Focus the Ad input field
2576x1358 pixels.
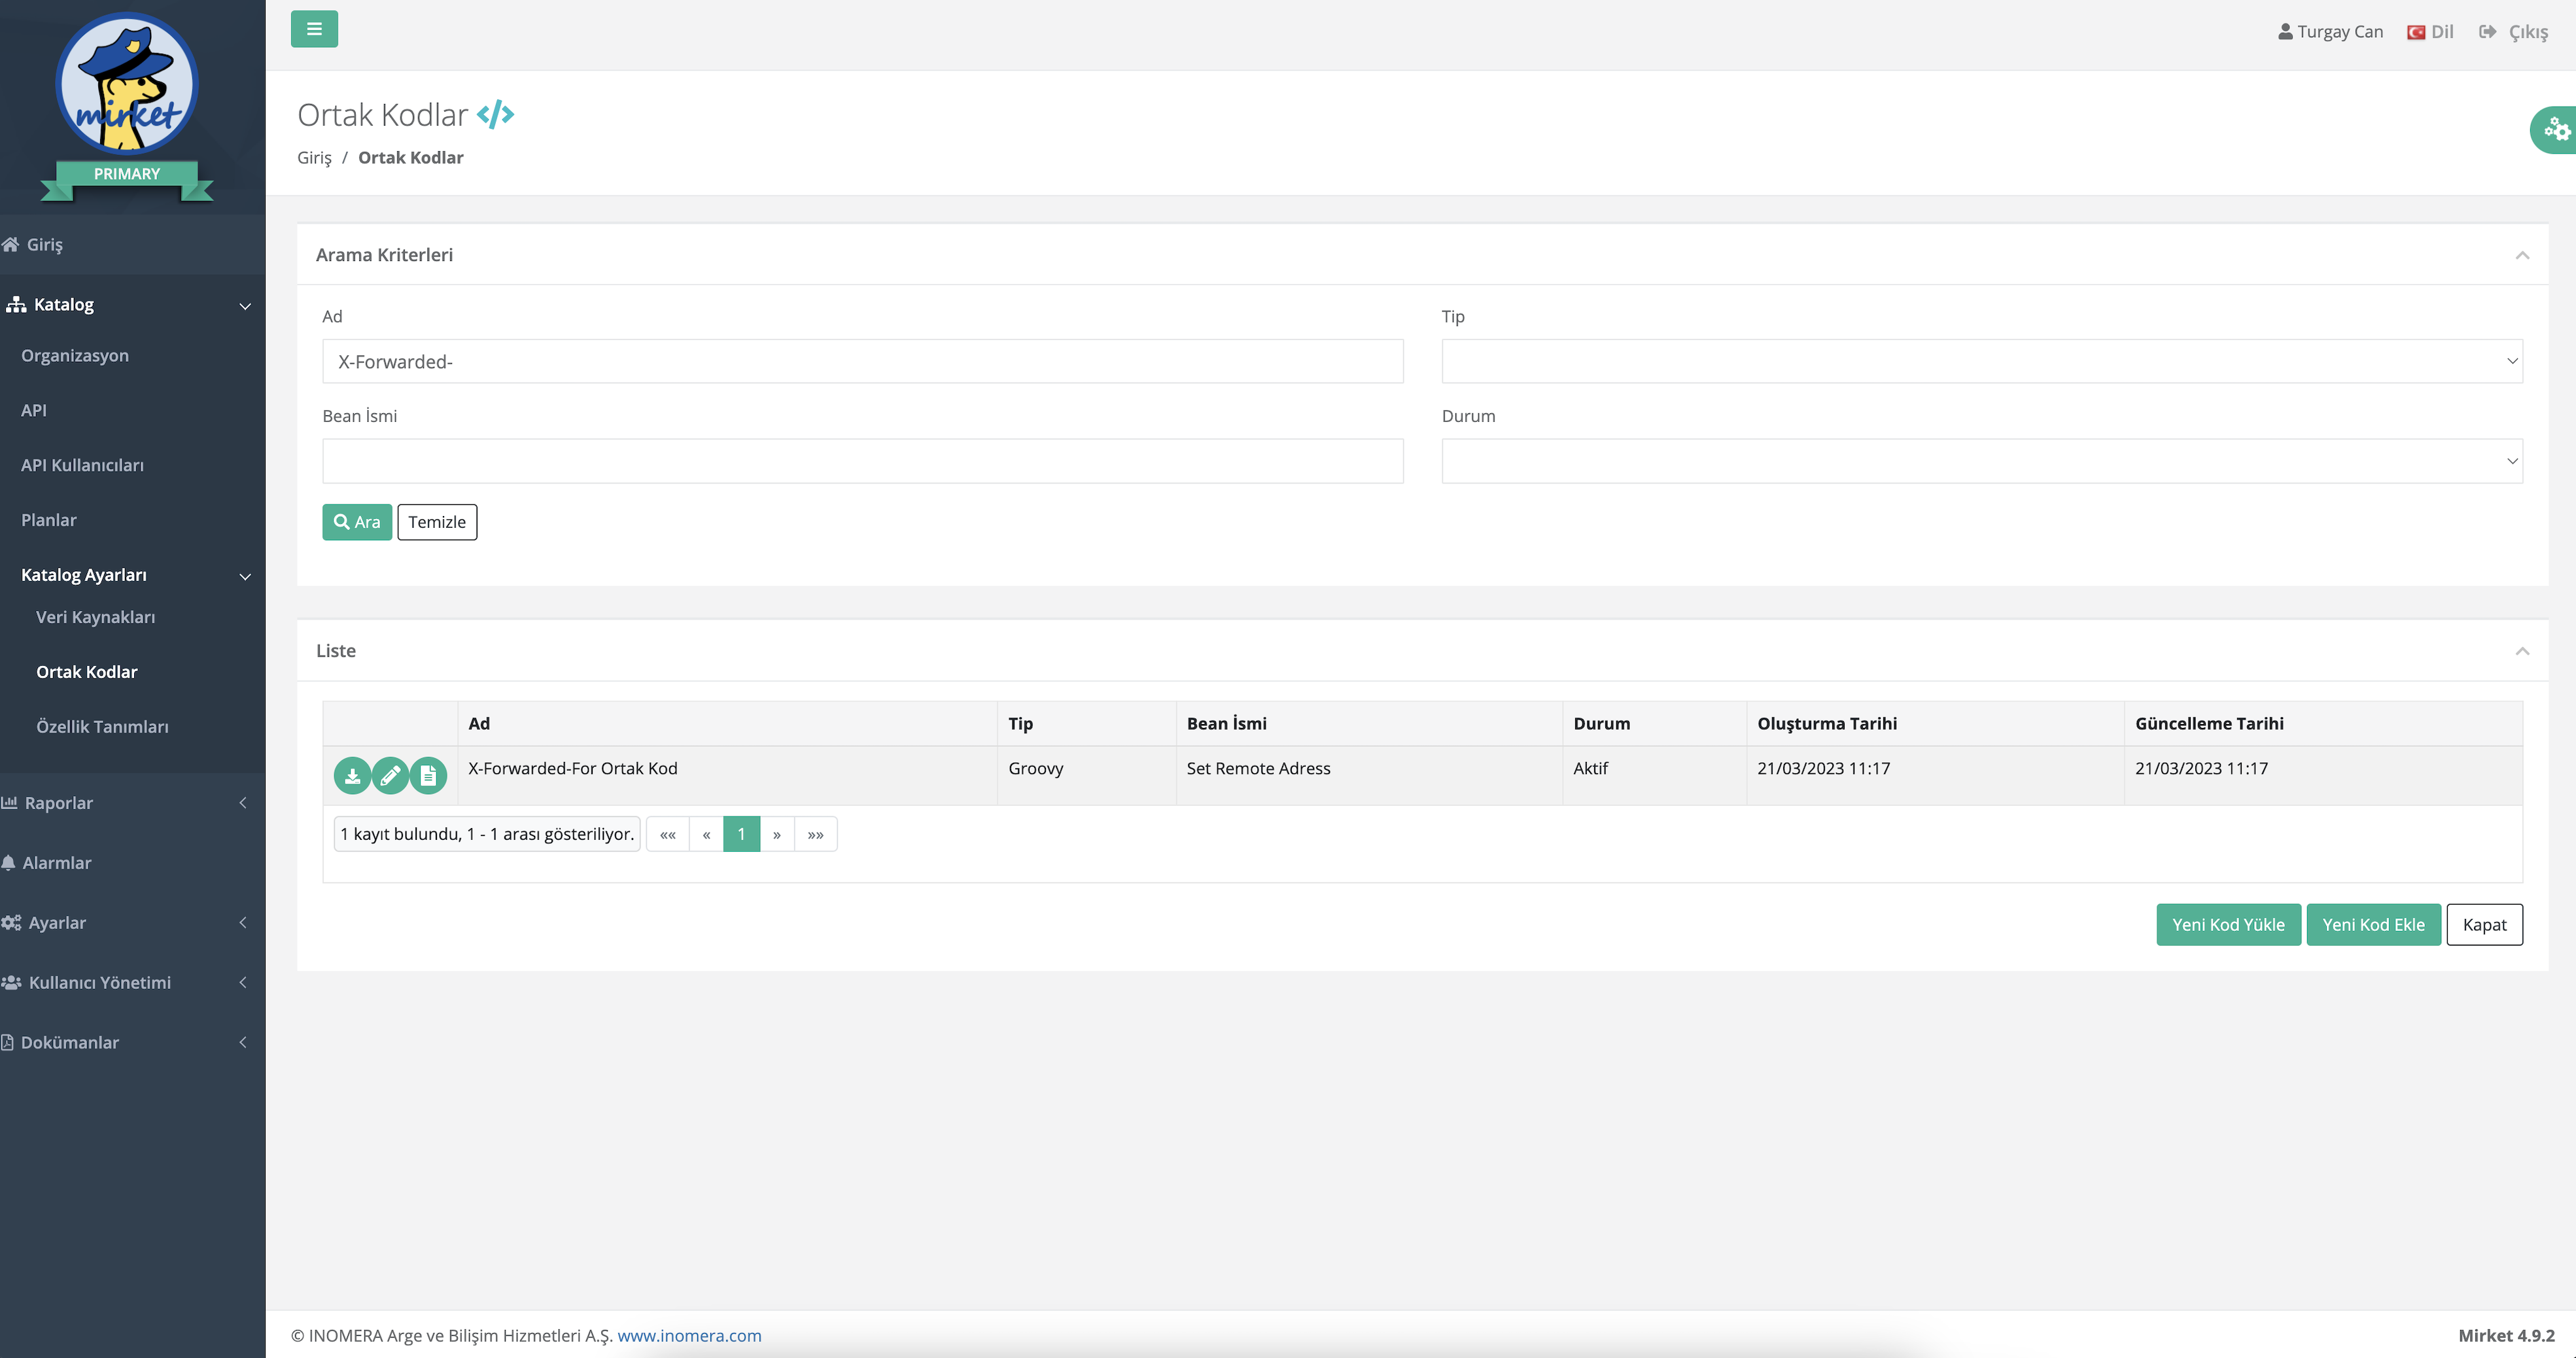tap(862, 361)
